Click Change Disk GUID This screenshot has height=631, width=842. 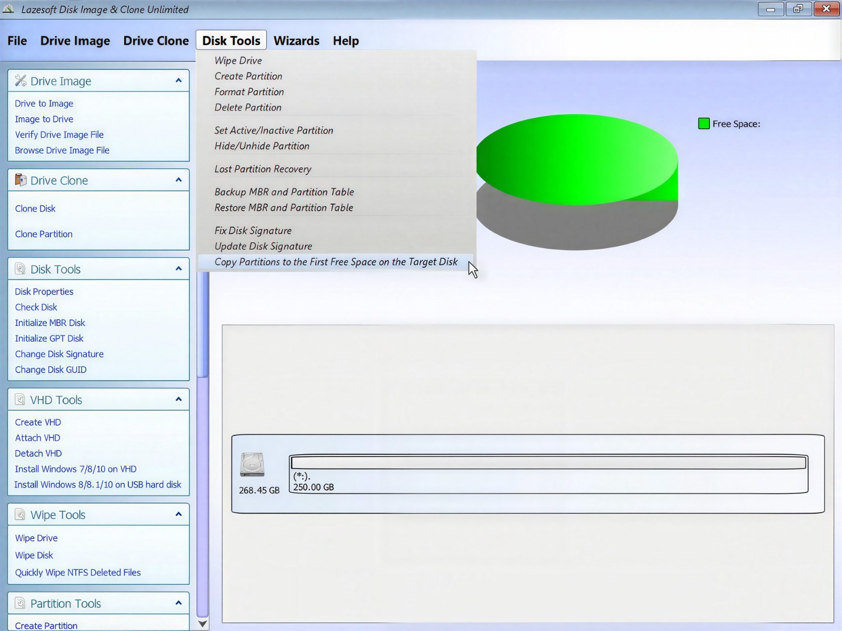click(x=51, y=370)
